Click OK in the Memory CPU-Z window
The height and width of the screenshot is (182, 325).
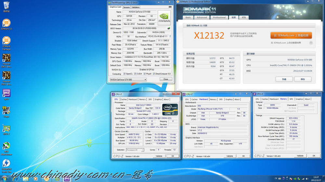[314, 156]
